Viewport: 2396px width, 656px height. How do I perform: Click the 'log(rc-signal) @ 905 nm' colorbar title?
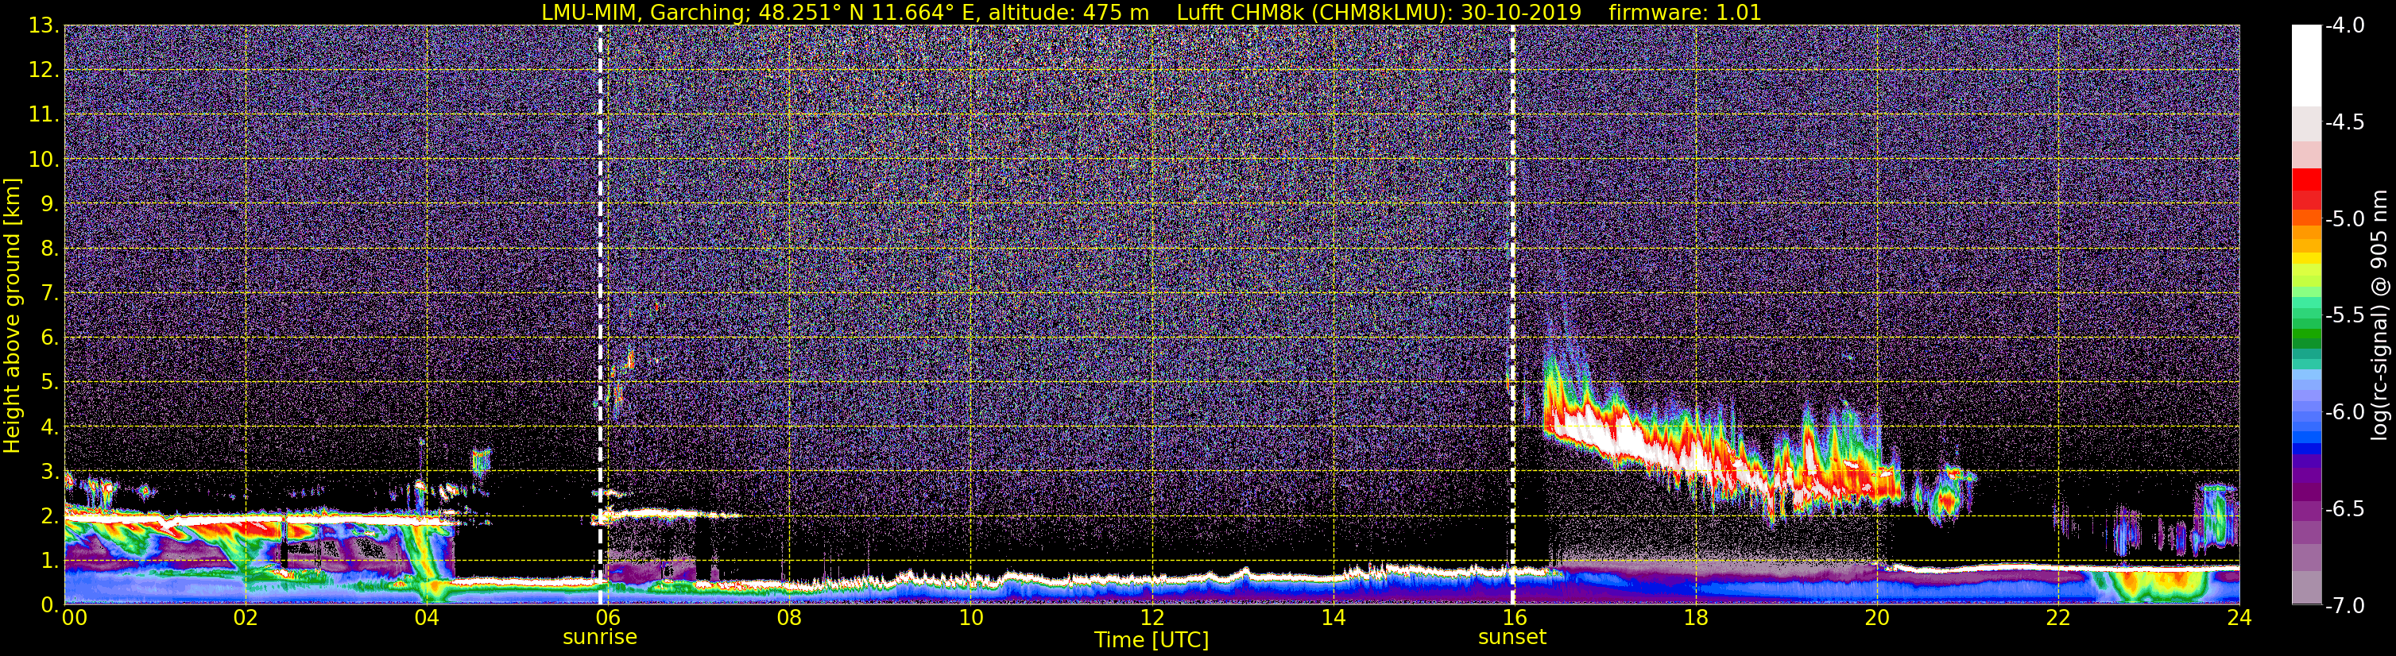click(x=2380, y=315)
